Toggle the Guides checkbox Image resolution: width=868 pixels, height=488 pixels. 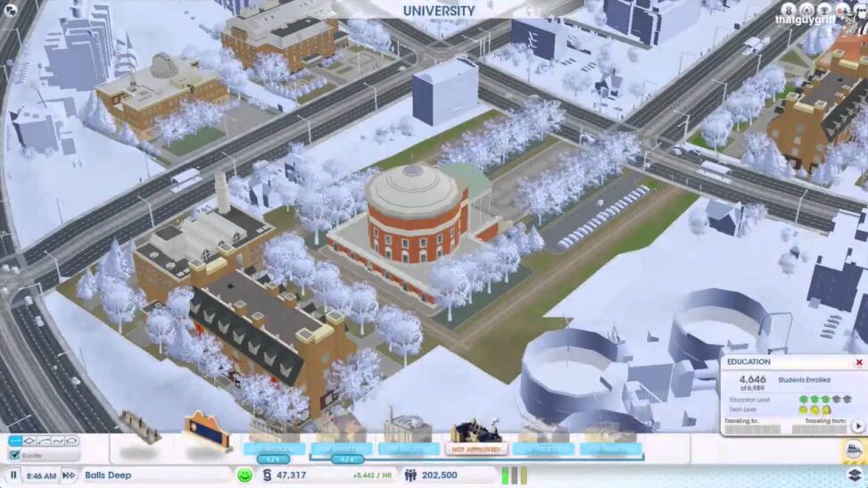(x=15, y=455)
